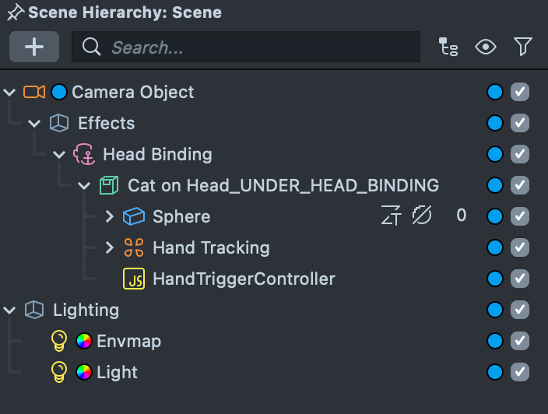This screenshot has height=414, width=548.
Task: Expand the Sphere object arrow
Action: pyautogui.click(x=110, y=216)
